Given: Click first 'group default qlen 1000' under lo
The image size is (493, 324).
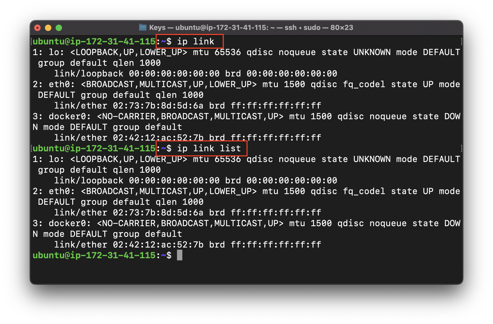Looking at the screenshot, I should [99, 63].
